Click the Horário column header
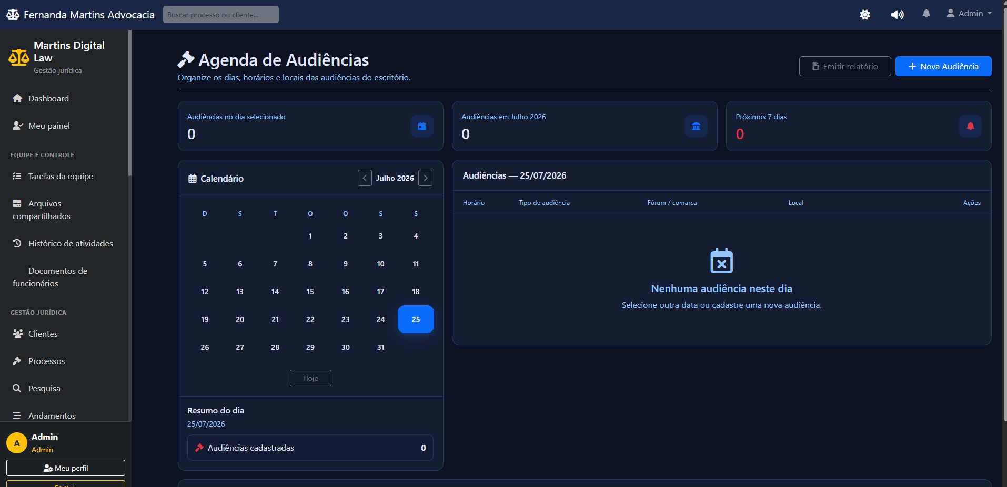The height and width of the screenshot is (487, 1007). pos(474,203)
